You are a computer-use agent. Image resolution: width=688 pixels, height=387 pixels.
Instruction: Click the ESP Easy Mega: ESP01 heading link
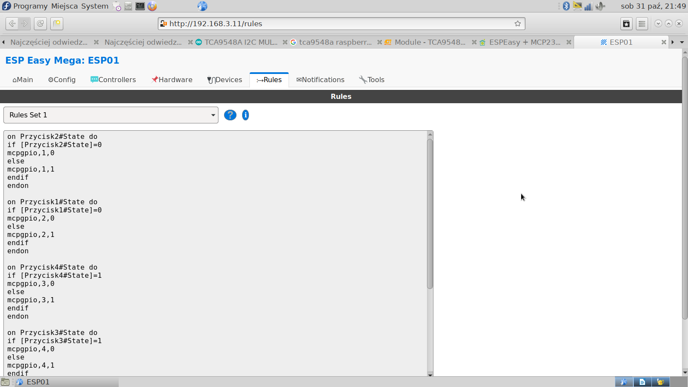(x=62, y=60)
